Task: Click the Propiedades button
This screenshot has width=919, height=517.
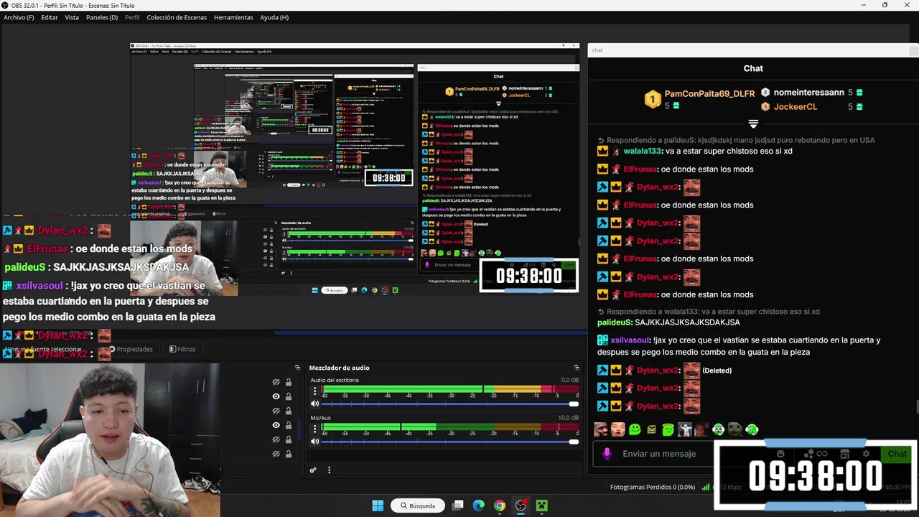Action: point(131,349)
